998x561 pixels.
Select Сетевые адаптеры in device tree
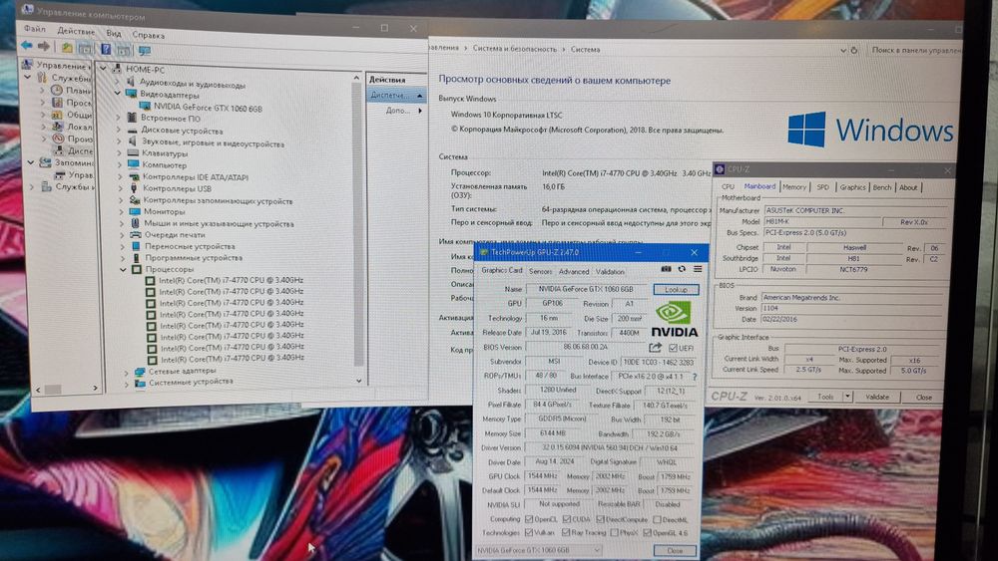[182, 371]
